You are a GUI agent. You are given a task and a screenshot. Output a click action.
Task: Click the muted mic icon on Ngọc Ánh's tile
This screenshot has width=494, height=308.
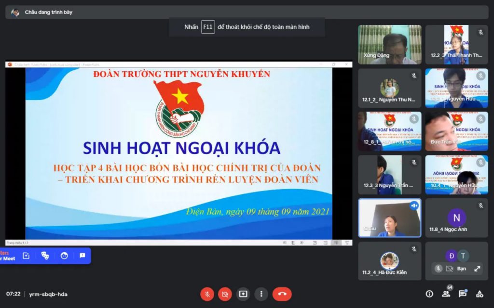coord(481,205)
